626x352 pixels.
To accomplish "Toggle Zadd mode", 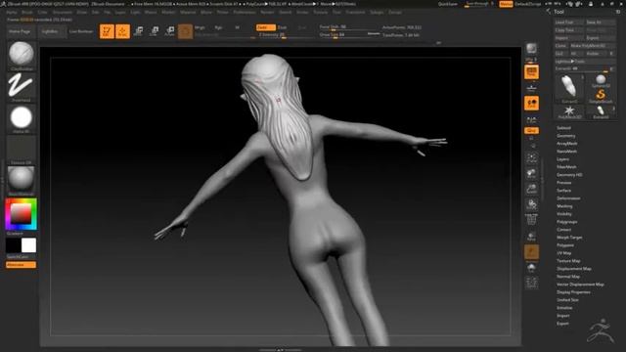I will click(265, 27).
